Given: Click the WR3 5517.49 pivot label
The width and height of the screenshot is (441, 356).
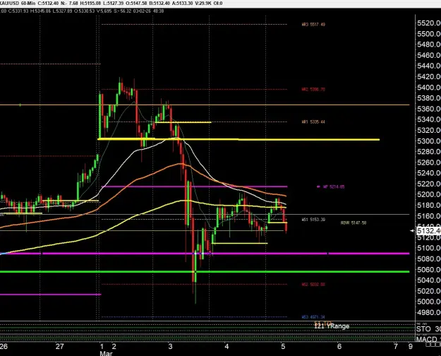Looking at the screenshot, I should [x=313, y=25].
